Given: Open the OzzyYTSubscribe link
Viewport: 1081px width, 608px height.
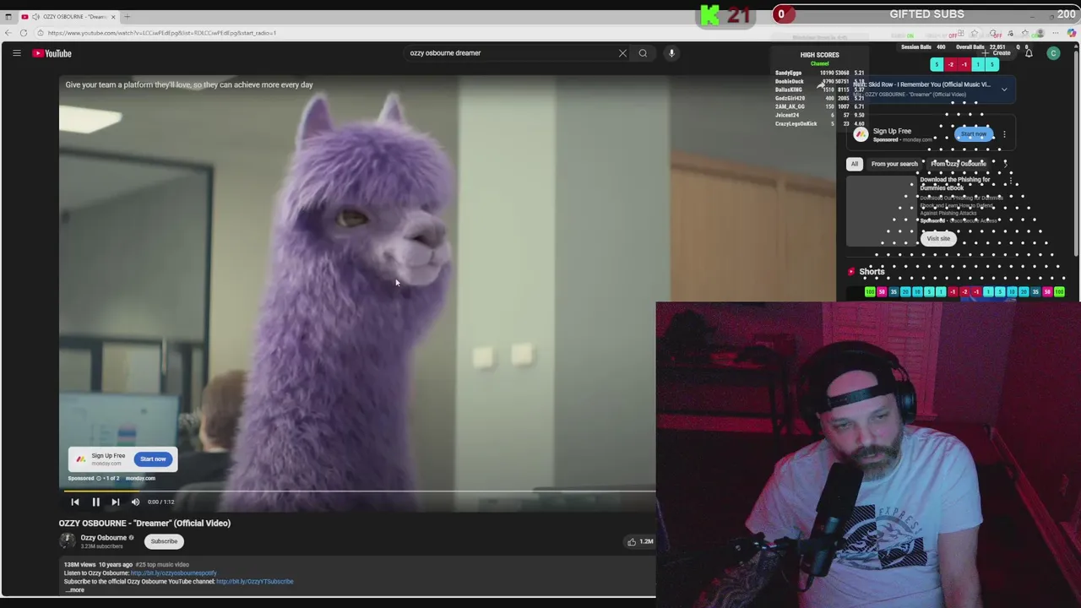Looking at the screenshot, I should [x=254, y=582].
